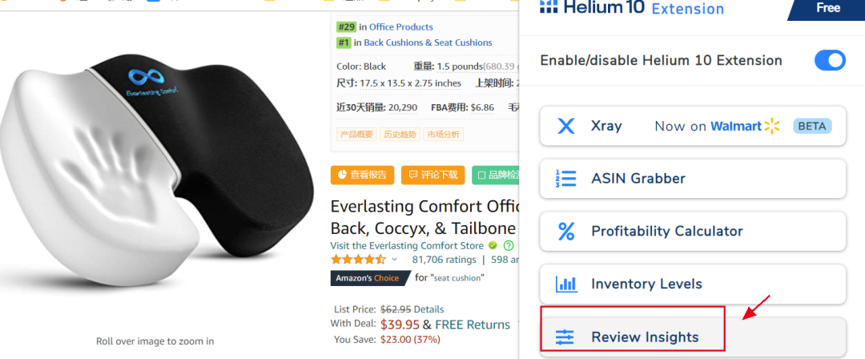Open the Visit the Everlasting Comfort Store link

click(407, 246)
